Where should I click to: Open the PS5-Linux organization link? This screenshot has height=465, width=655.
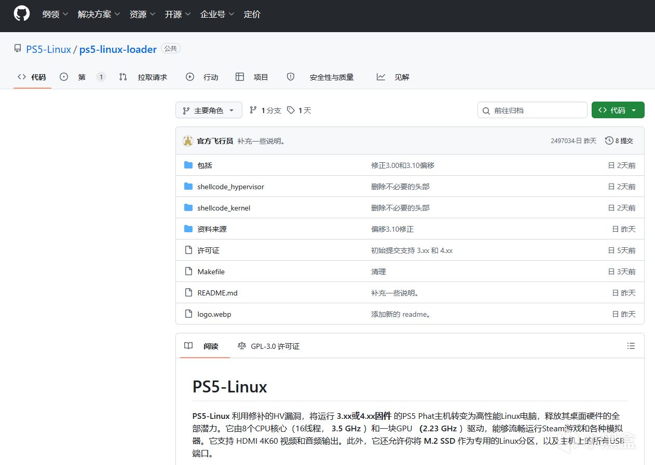pyautogui.click(x=48, y=49)
